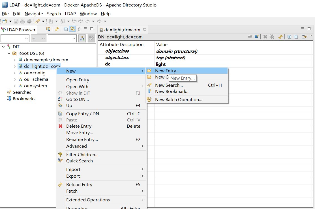
Task: Select New Entry... from the submenu
Action: point(167,71)
